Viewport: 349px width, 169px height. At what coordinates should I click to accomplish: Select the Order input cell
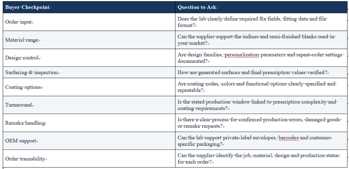point(89,22)
